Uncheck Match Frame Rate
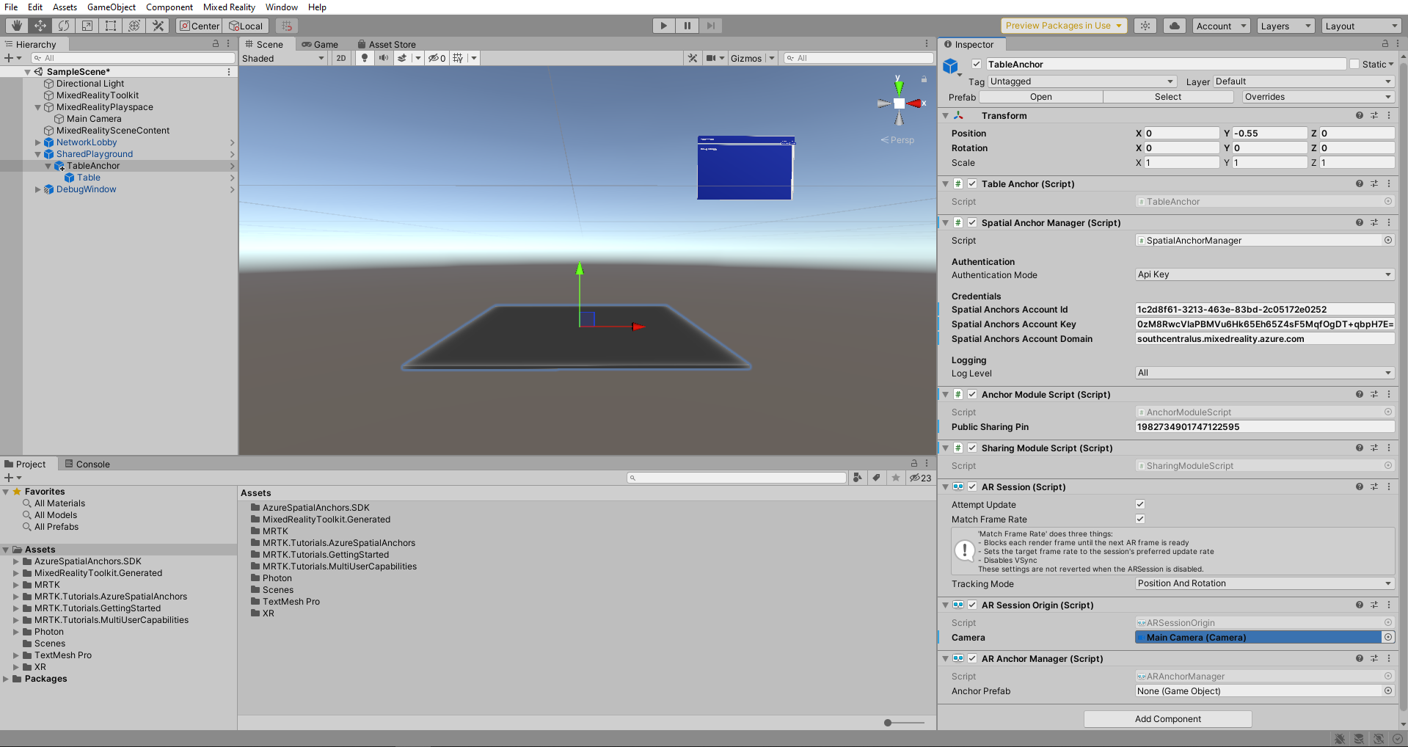Image resolution: width=1408 pixels, height=747 pixels. coord(1139,519)
